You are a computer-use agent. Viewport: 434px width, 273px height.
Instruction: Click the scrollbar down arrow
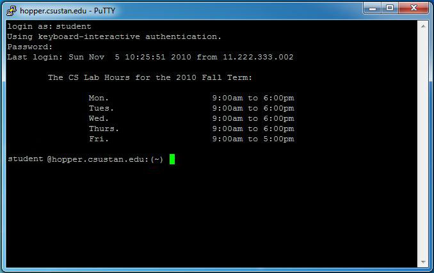pyautogui.click(x=424, y=261)
